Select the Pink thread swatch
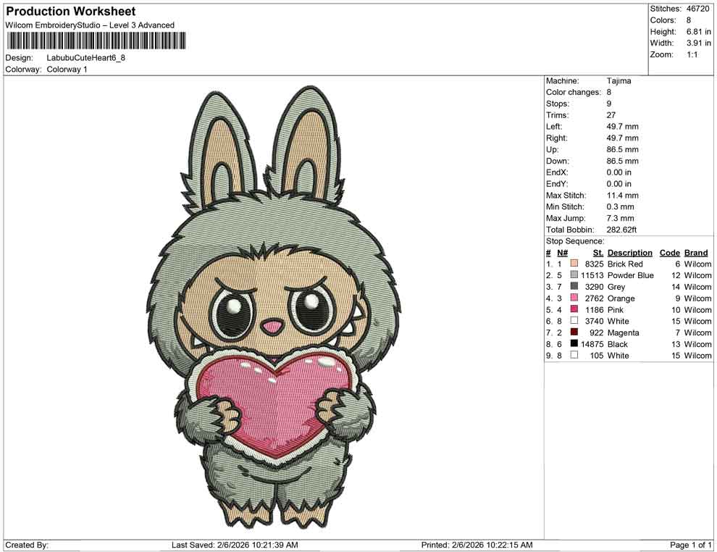 [574, 309]
